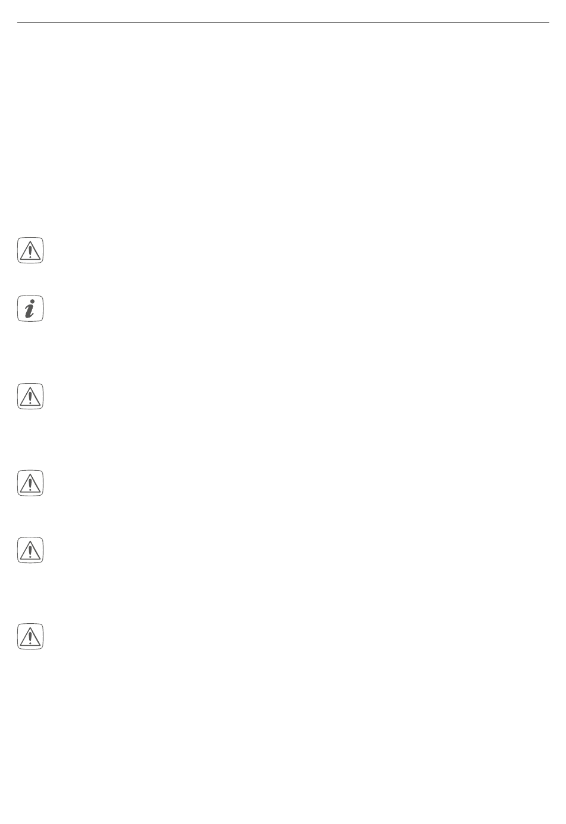Click the fourth warning triangle icon from top
The width and height of the screenshot is (566, 824).
tap(30, 550)
